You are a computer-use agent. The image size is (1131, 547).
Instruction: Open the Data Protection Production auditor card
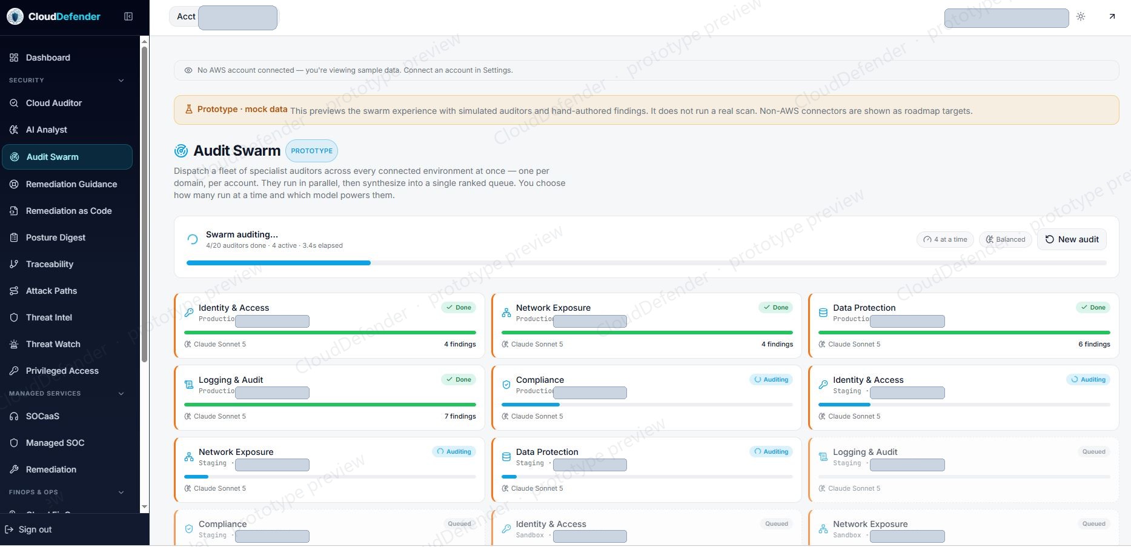[x=964, y=326]
